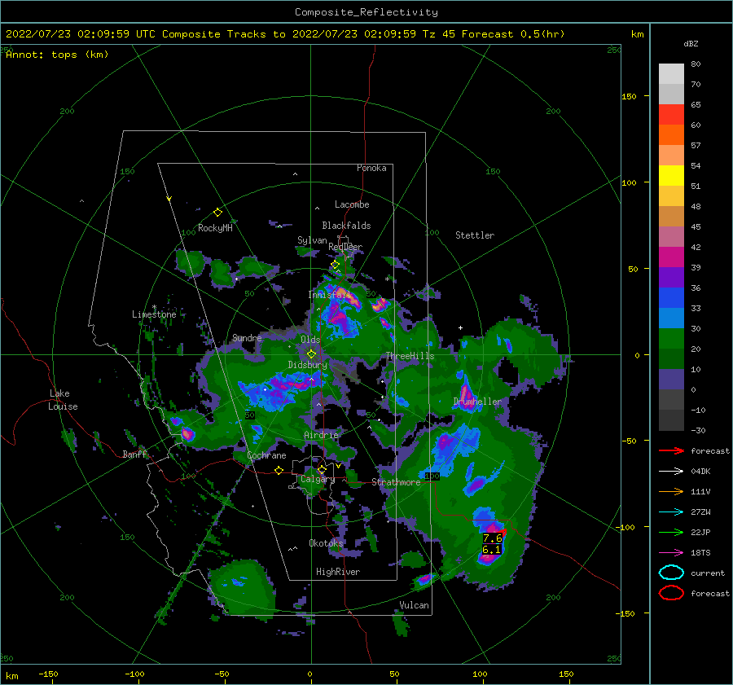The height and width of the screenshot is (685, 733).
Task: Click the Vulcan town label
Action: pyautogui.click(x=414, y=605)
